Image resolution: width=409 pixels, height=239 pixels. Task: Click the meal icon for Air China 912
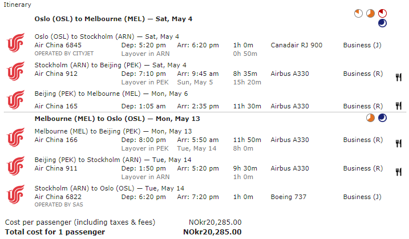point(398,78)
